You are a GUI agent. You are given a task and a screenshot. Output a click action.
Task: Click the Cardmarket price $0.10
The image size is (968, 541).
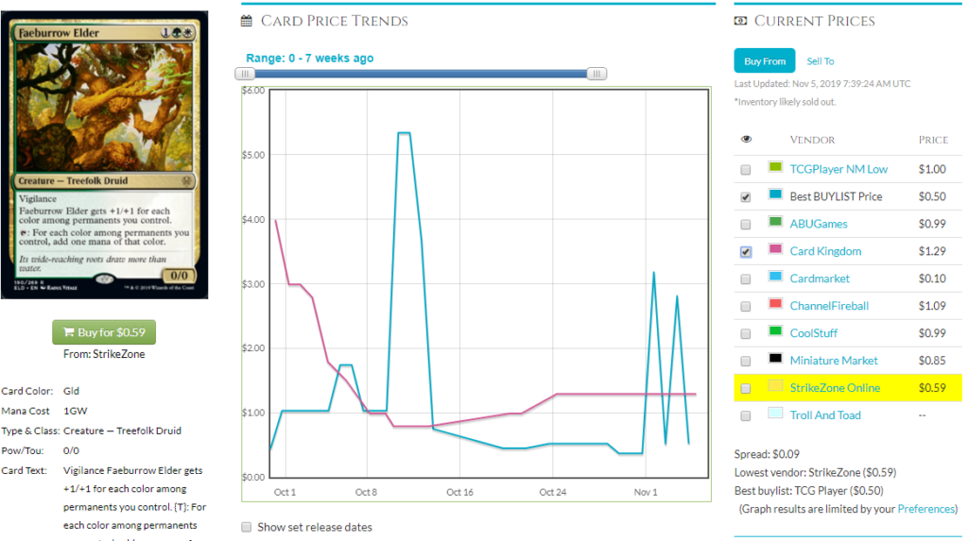click(931, 279)
